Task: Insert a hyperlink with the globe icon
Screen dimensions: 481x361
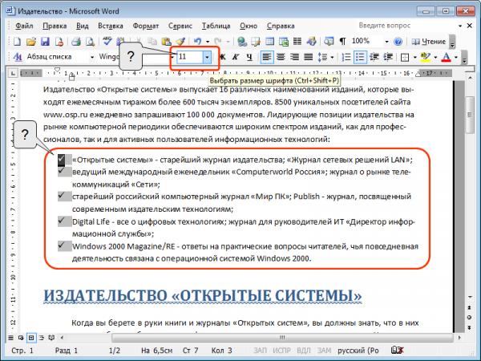Action: tap(242, 41)
